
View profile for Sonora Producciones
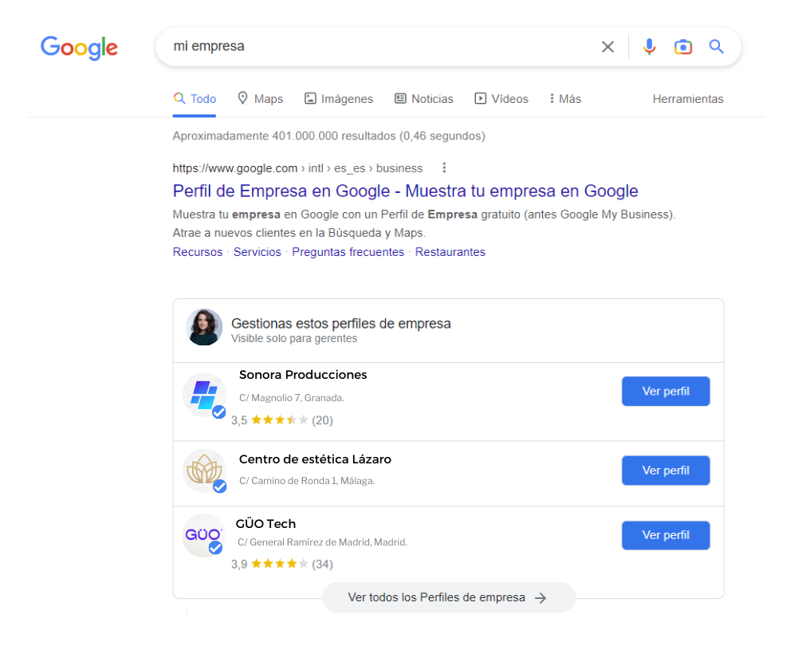[666, 392]
